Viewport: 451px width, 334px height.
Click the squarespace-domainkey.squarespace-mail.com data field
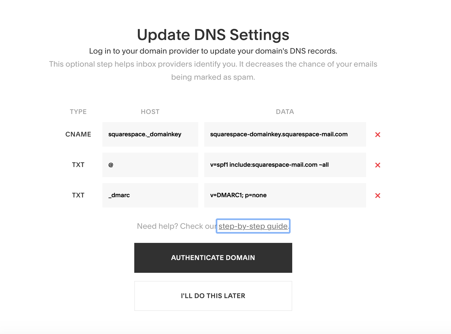click(x=285, y=134)
